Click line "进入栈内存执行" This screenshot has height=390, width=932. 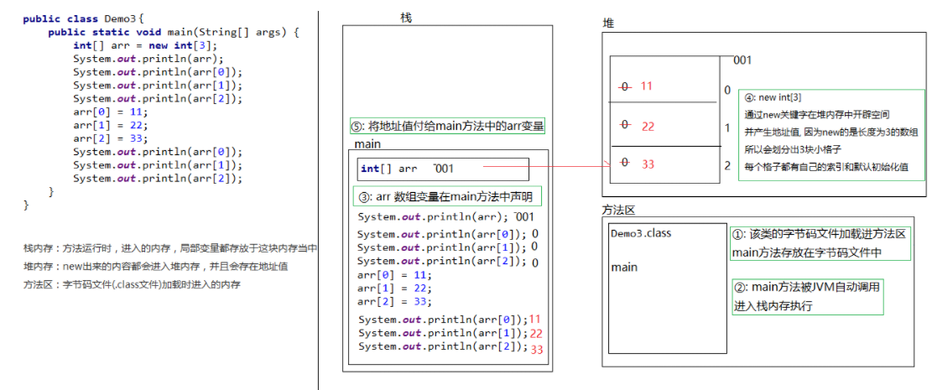click(773, 306)
